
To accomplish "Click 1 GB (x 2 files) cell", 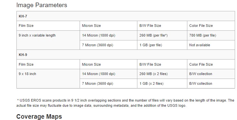I will 162,83.
